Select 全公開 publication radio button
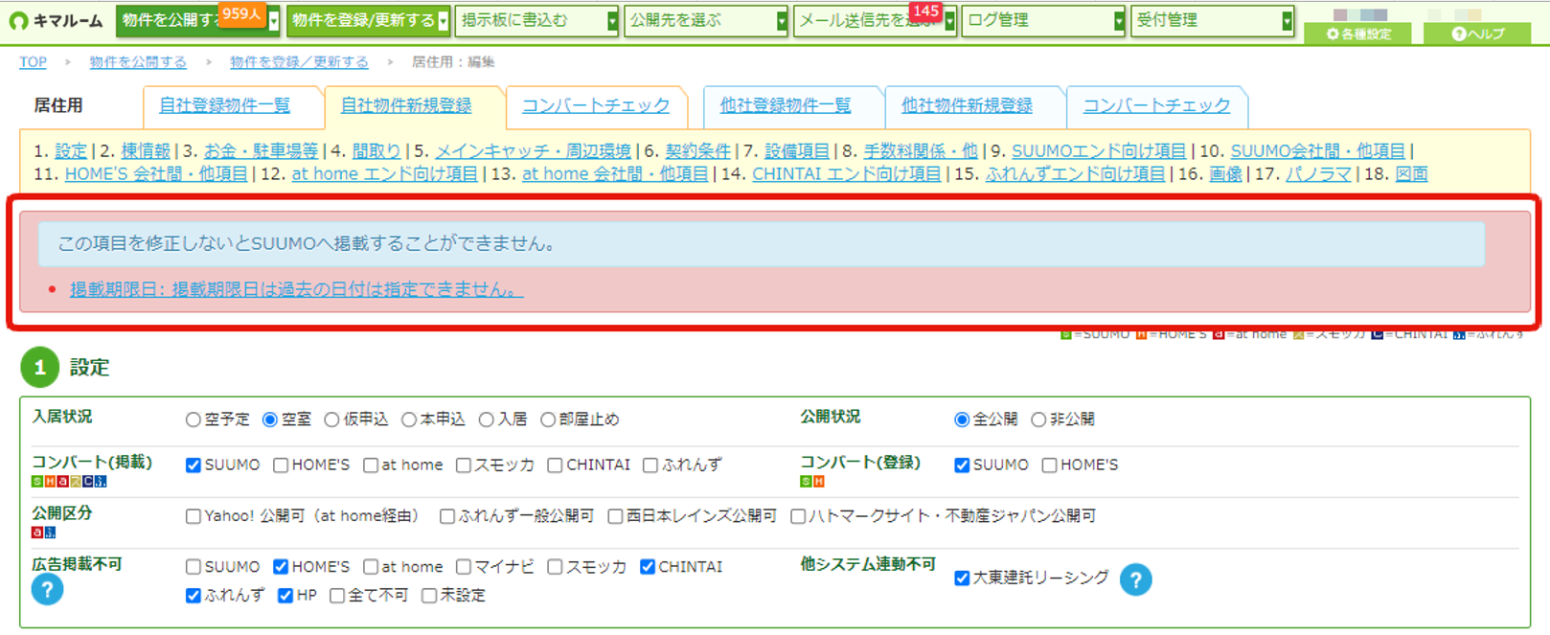The image size is (1550, 635). click(962, 420)
